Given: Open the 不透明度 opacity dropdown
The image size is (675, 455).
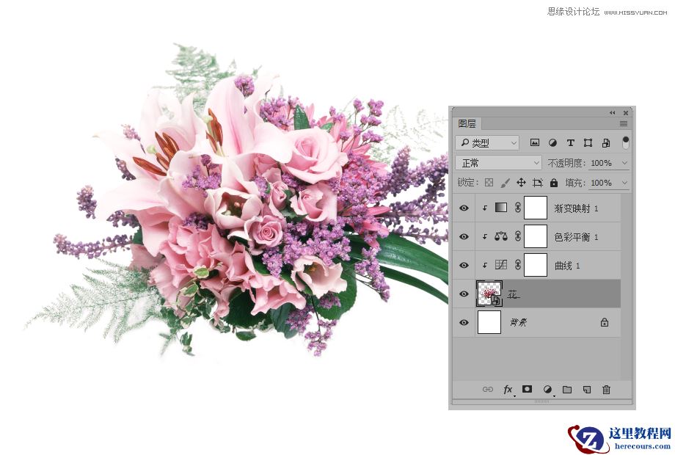Looking at the screenshot, I should click(624, 162).
